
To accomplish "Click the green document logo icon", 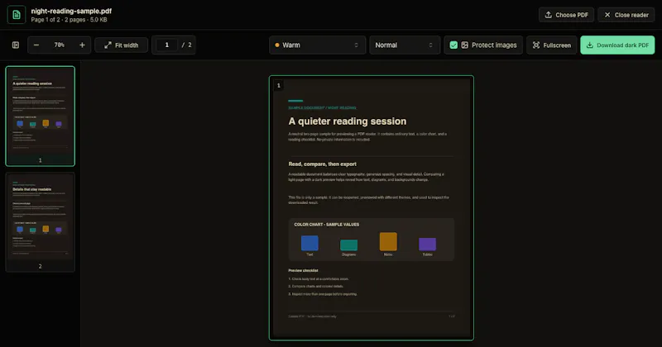I will [17, 15].
